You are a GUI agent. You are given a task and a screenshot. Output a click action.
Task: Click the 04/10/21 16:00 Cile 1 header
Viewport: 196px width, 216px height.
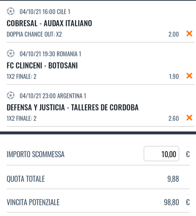(x=45, y=12)
